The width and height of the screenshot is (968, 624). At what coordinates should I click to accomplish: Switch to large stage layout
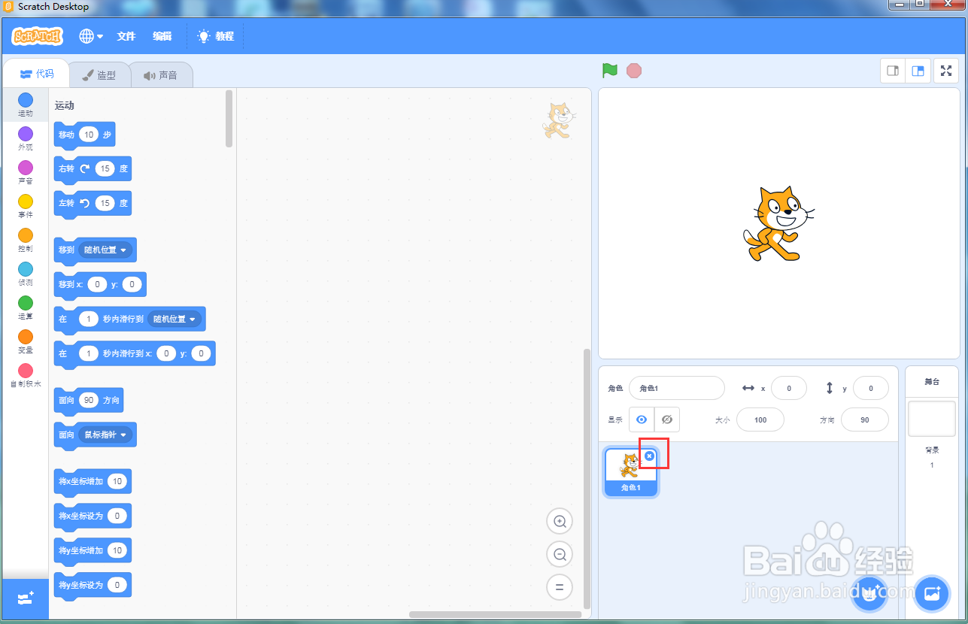click(x=918, y=71)
